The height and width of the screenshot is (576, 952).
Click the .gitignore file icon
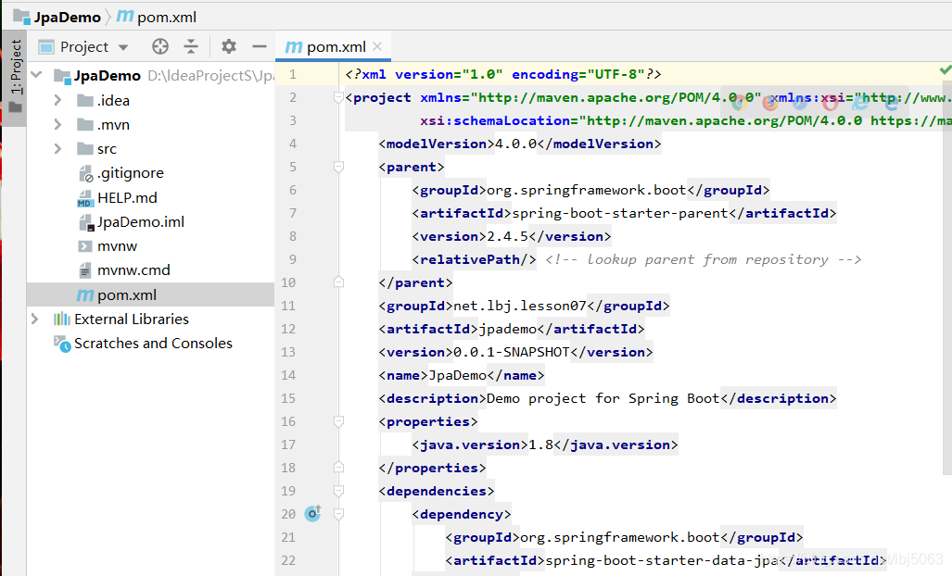[x=85, y=173]
